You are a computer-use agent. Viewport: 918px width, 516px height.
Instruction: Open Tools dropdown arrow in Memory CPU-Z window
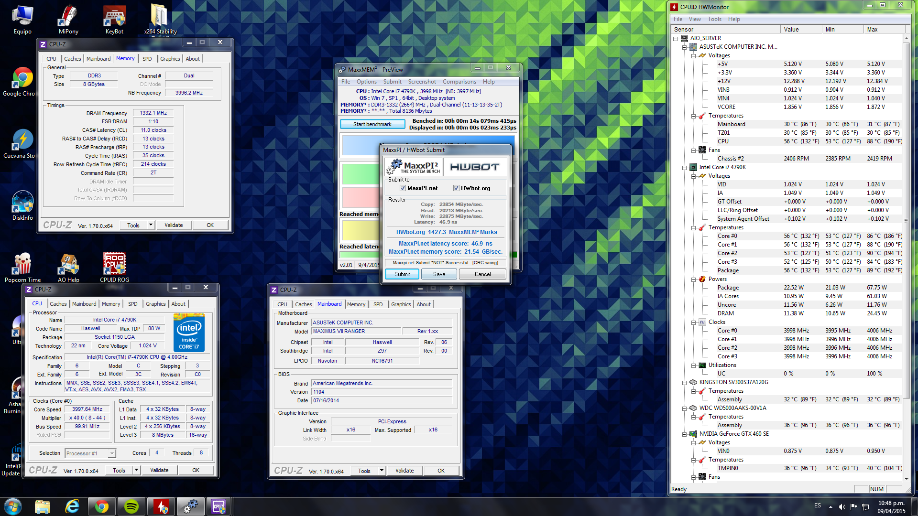151,225
